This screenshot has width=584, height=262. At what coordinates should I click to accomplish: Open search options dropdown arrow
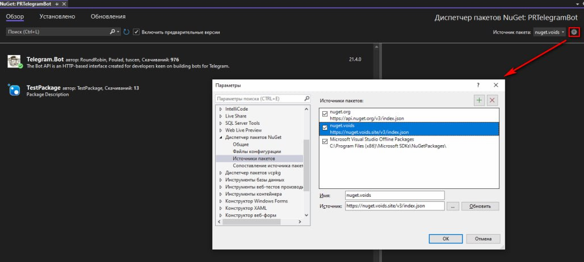119,32
